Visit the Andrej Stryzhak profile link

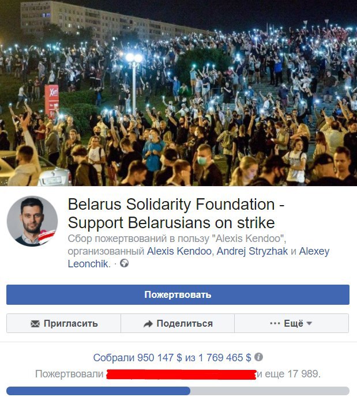coord(252,251)
